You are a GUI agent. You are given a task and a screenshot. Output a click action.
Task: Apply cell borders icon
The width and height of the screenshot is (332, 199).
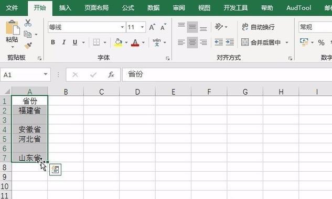pos(97,42)
